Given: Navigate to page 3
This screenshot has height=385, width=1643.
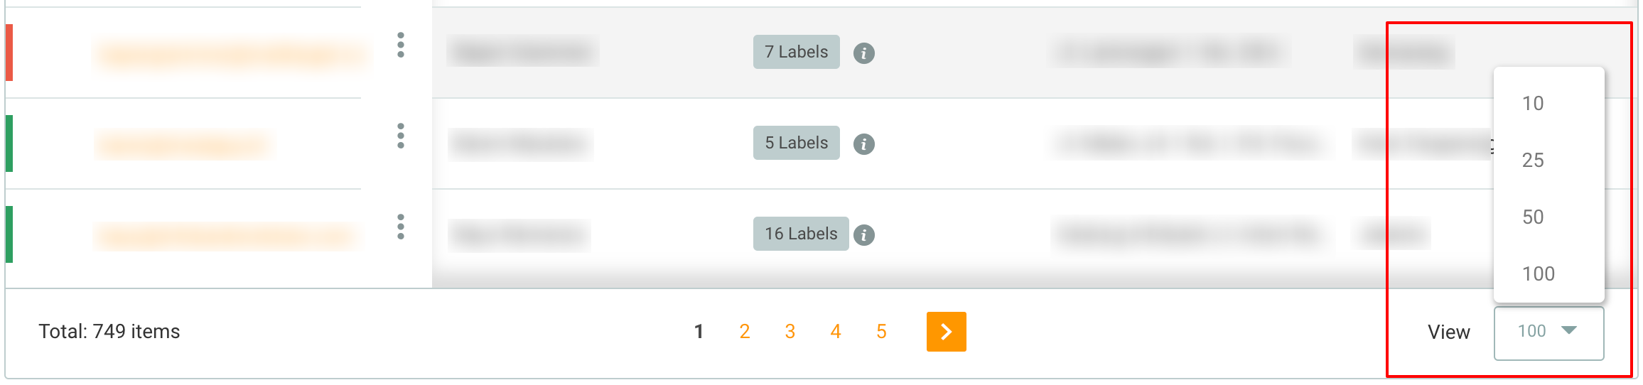Looking at the screenshot, I should (x=790, y=332).
